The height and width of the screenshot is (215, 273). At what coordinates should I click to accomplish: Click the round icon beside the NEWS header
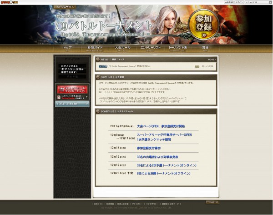(x=98, y=59)
